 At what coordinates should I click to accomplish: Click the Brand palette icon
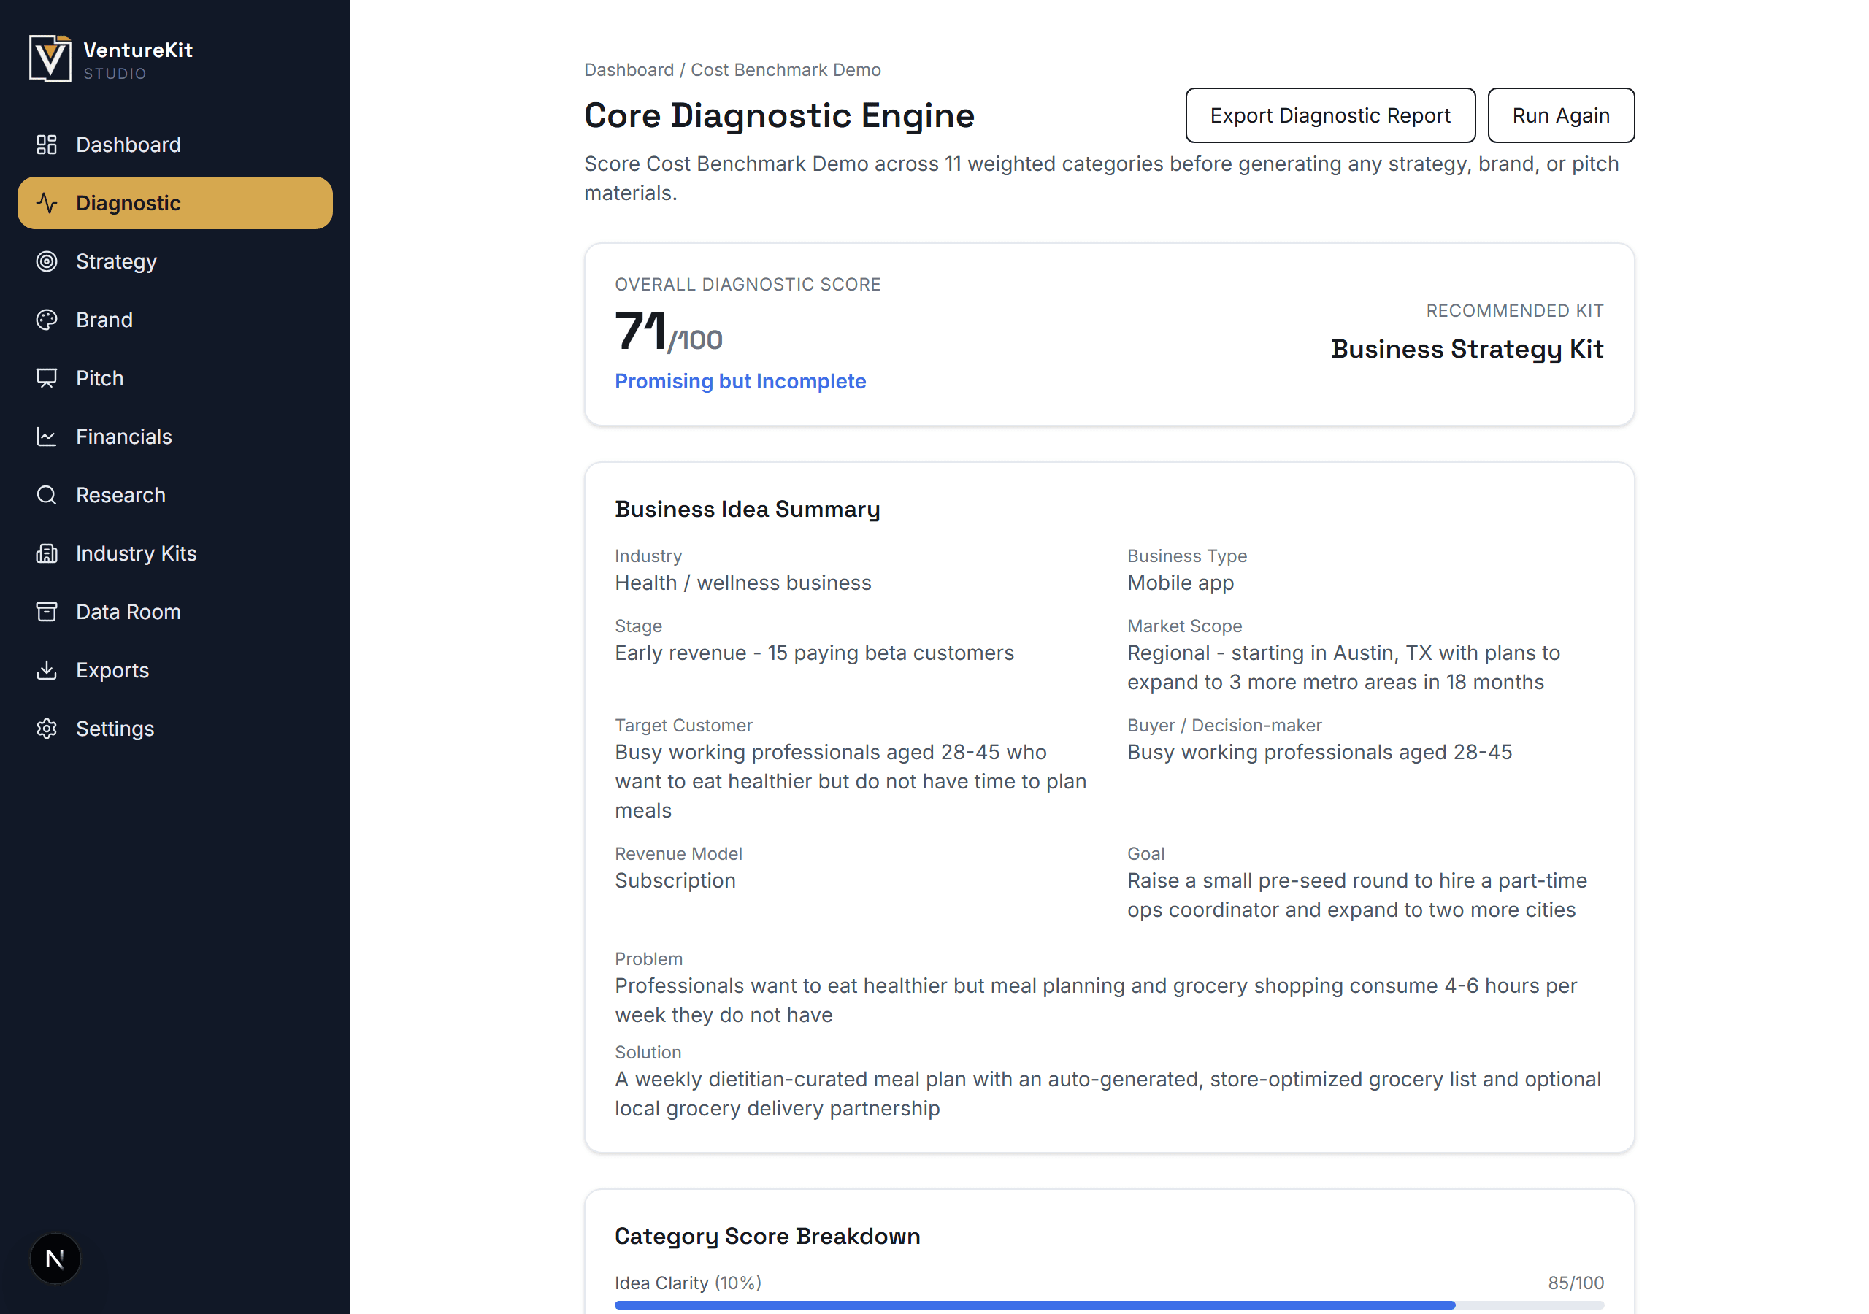pyautogui.click(x=47, y=320)
